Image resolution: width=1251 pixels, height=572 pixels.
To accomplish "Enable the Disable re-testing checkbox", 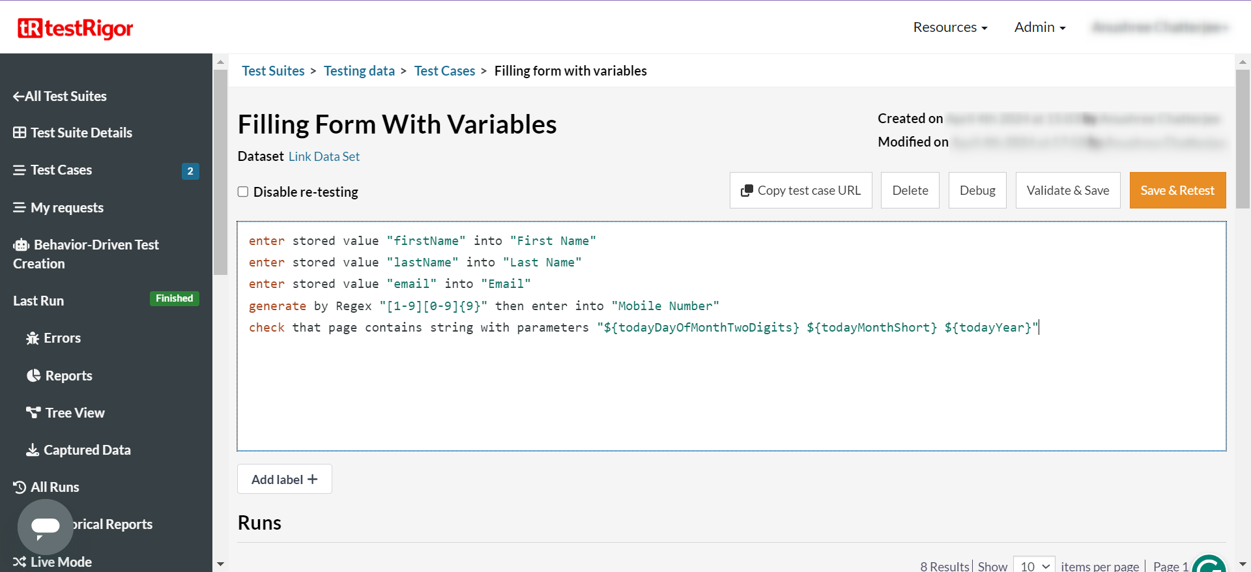I will 243,192.
